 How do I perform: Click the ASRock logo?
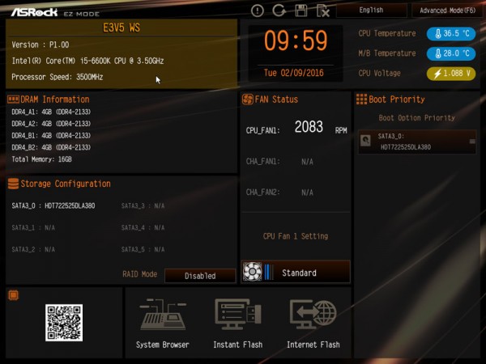[x=34, y=12]
